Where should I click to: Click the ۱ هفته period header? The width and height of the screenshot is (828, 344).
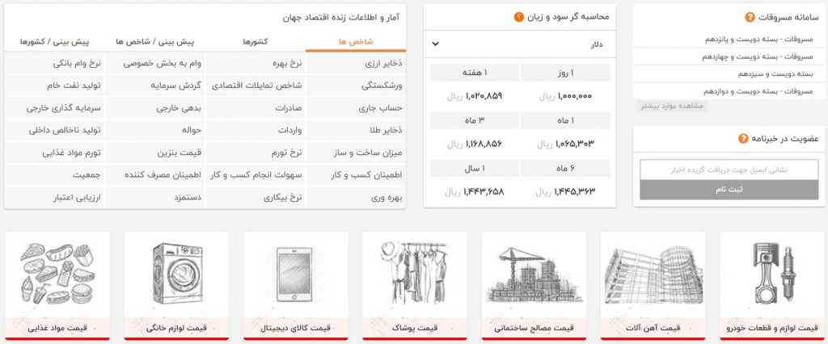coord(475,73)
